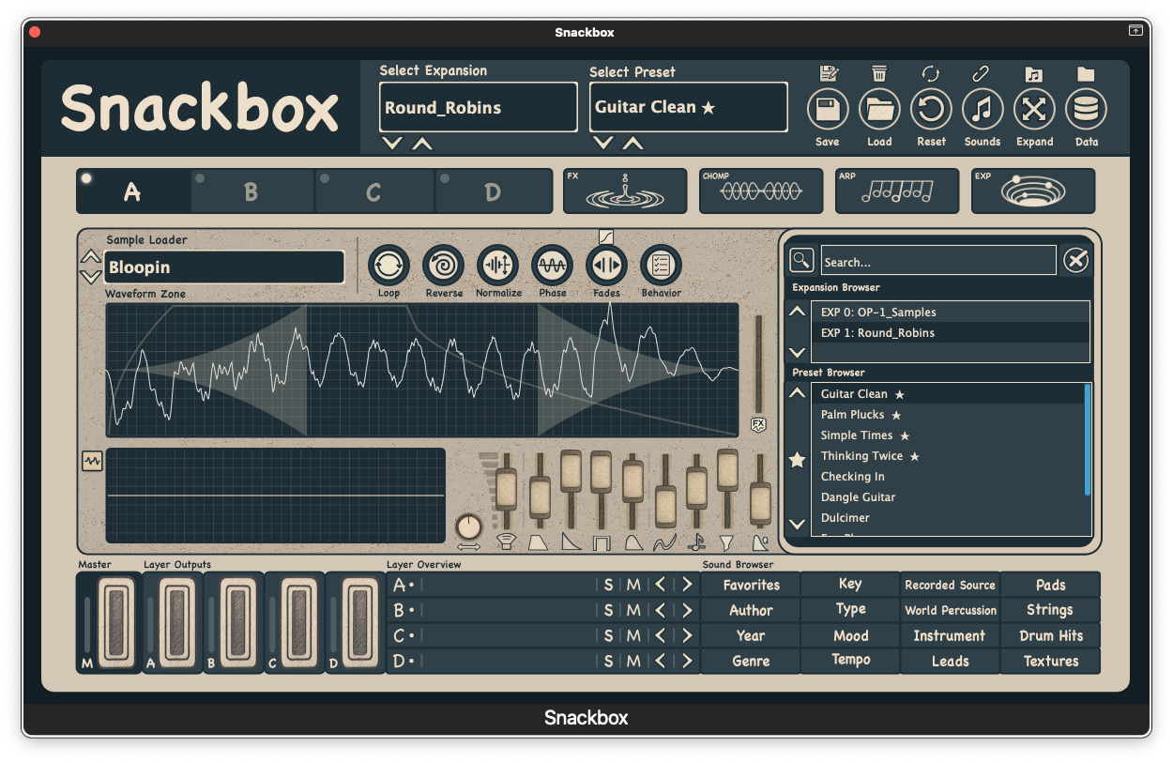Click the preset Search input field

pyautogui.click(x=937, y=262)
